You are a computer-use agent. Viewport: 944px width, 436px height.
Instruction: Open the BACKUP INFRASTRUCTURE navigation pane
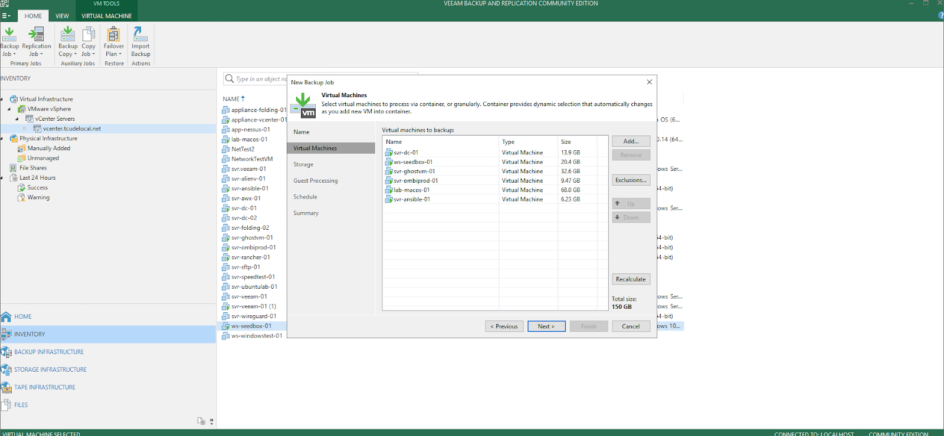tap(108, 352)
